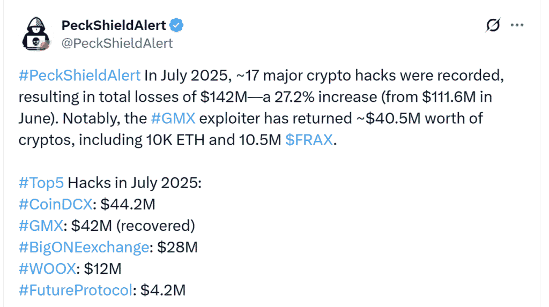Screen dimensions: 549x307
Task: Click the $44.2M loss figure text
Action: (128, 205)
